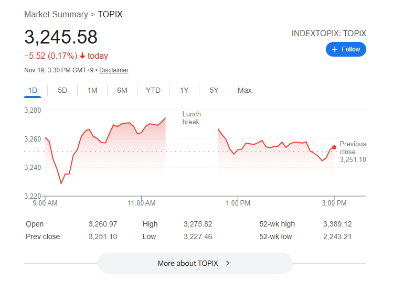This screenshot has height=291, width=393.
Task: View the 5Y chart range
Action: (x=214, y=90)
